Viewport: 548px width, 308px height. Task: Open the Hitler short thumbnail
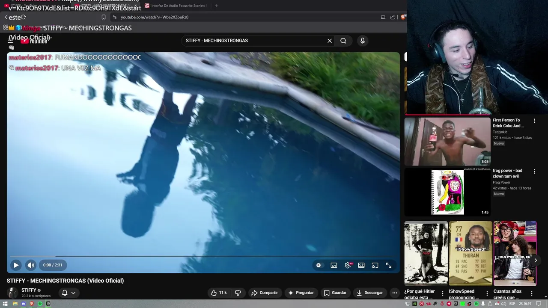pos(426,253)
